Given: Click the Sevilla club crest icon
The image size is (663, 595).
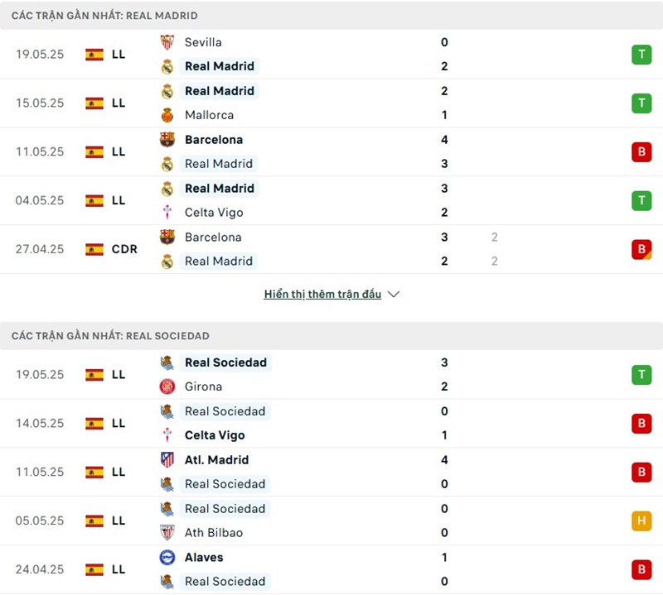Looking at the screenshot, I should pos(167,42).
